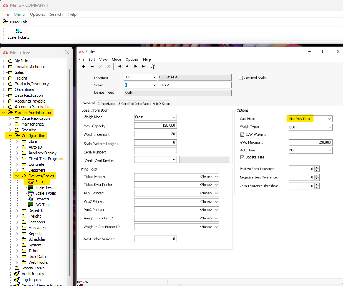Click the post edit checkmark icon
The height and width of the screenshot is (286, 343).
click(x=100, y=66)
